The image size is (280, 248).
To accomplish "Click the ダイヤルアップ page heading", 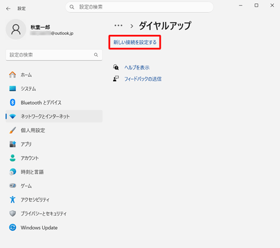I will click(165, 26).
